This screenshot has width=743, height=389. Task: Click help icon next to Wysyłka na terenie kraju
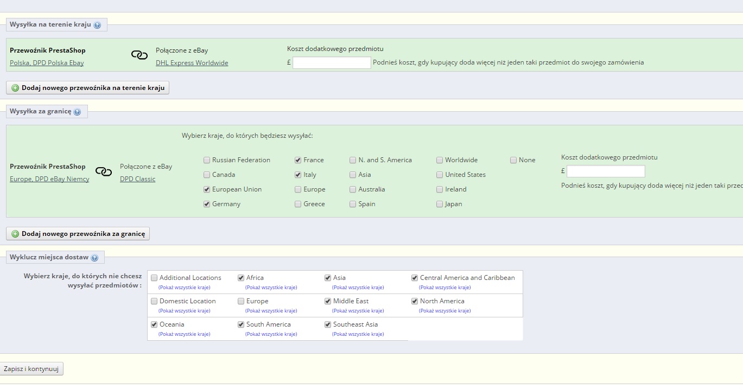click(97, 25)
